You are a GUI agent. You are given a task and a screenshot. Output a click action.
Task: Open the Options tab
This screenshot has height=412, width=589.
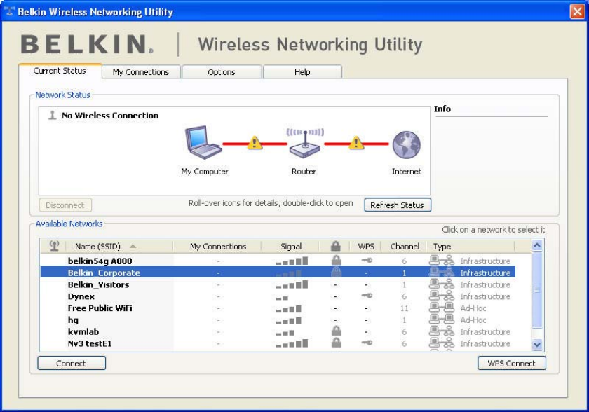coord(222,71)
